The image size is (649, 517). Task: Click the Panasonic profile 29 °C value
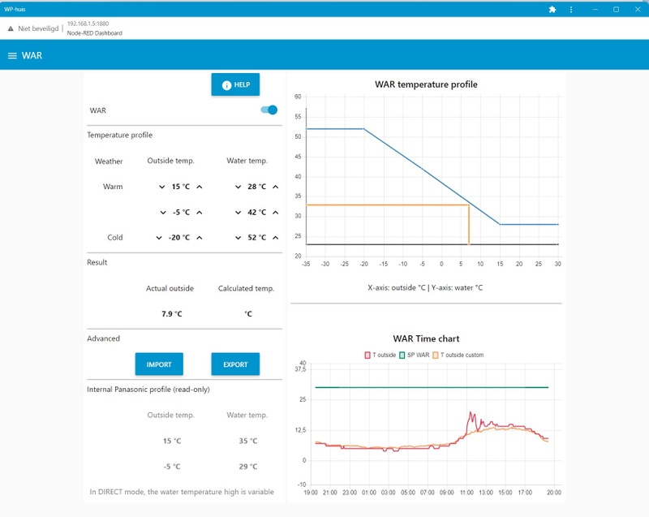click(248, 467)
